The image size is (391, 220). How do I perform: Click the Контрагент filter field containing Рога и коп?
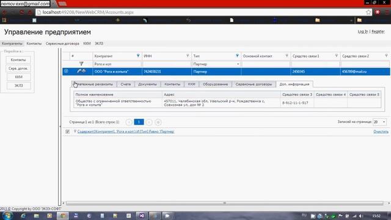point(117,64)
